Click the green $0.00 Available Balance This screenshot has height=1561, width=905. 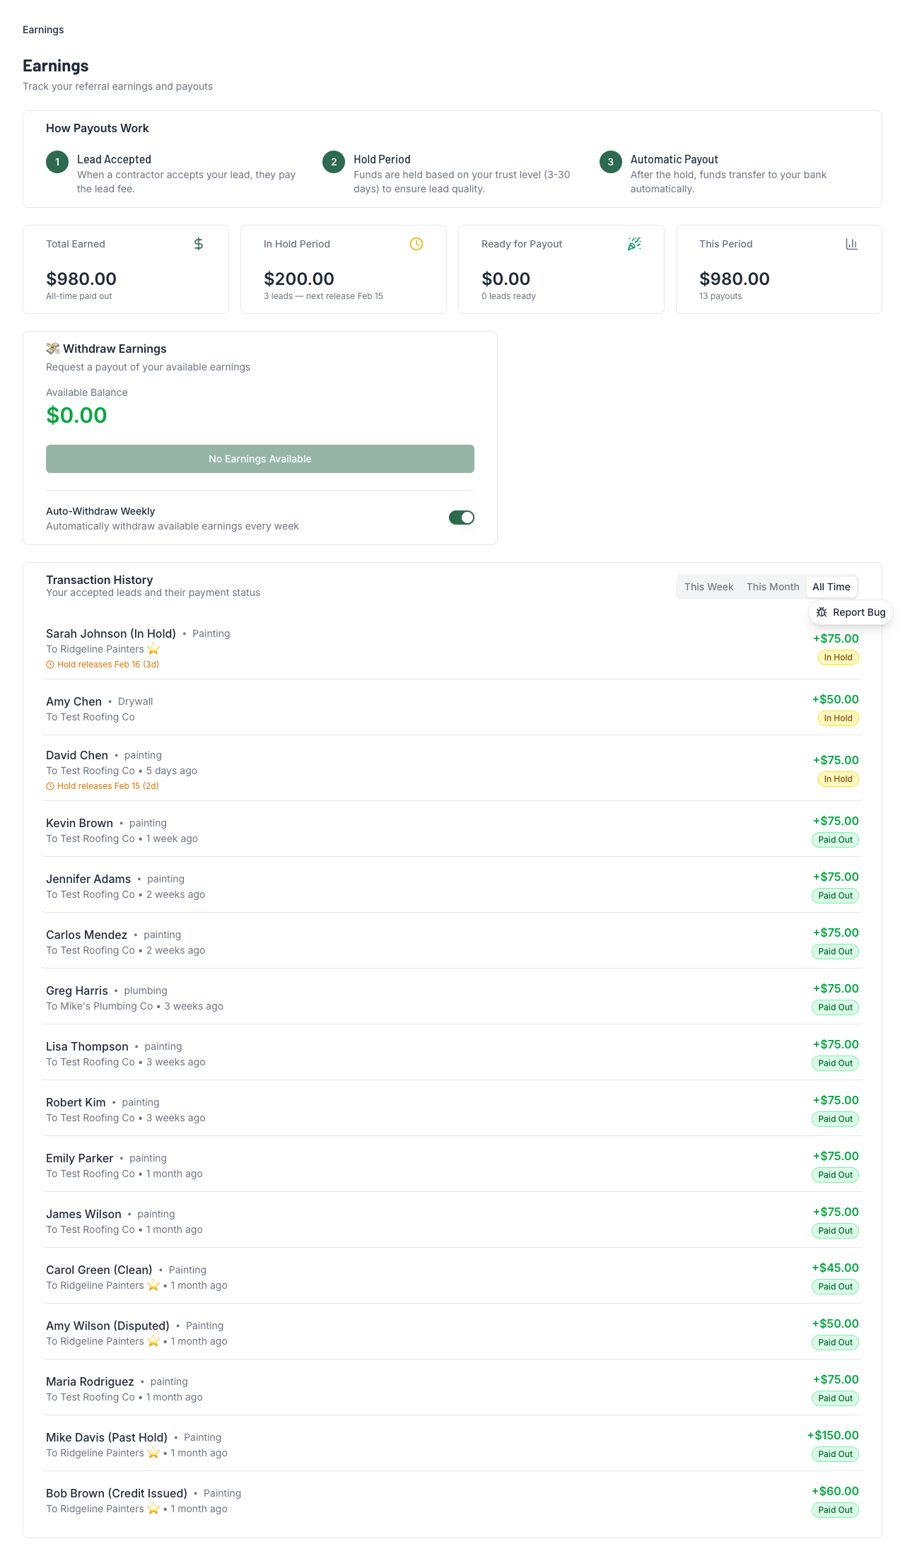[76, 415]
